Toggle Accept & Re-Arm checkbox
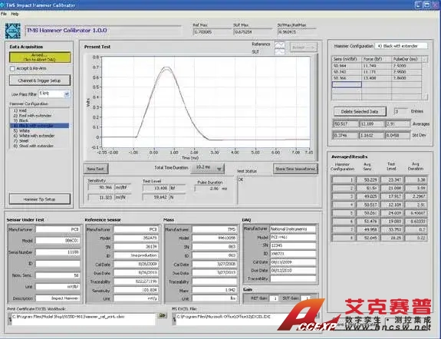This screenshot has height=339, width=441. 12,68
